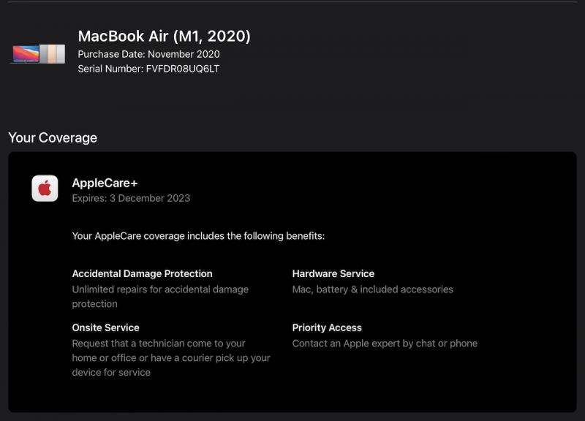The width and height of the screenshot is (585, 421).
Task: Click the Your Coverage section heading
Action: click(x=53, y=137)
